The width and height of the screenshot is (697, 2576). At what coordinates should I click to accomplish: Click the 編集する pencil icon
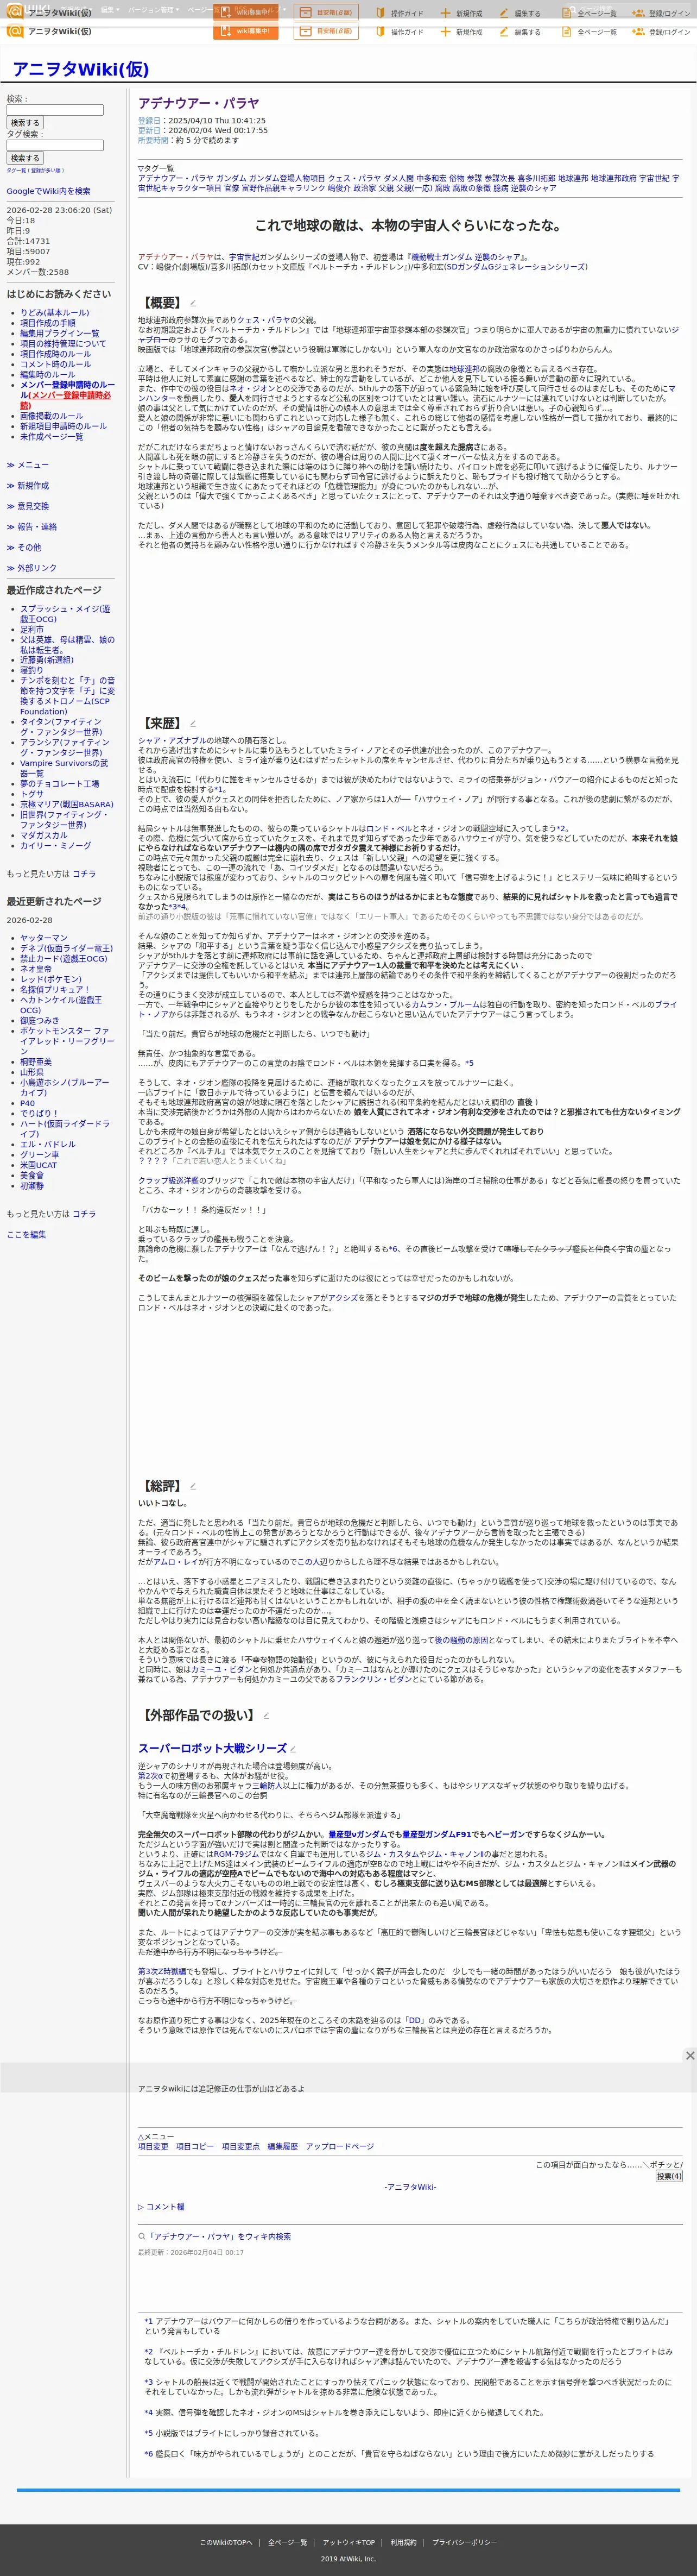click(x=503, y=32)
